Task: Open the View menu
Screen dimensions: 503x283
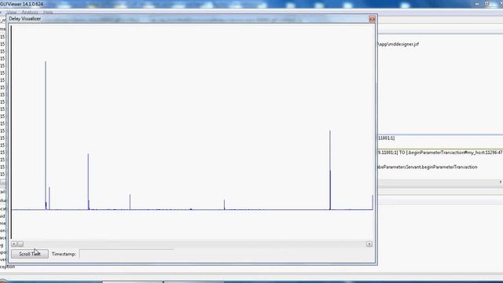Action: [11, 13]
